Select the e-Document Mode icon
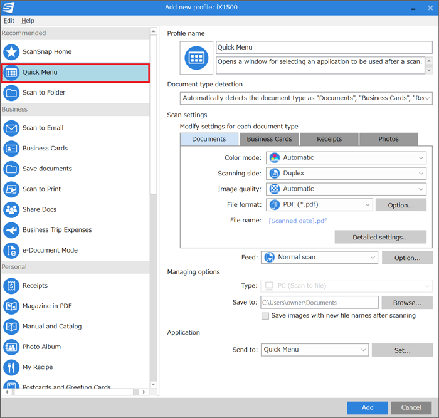This screenshot has height=418, width=439. point(11,251)
